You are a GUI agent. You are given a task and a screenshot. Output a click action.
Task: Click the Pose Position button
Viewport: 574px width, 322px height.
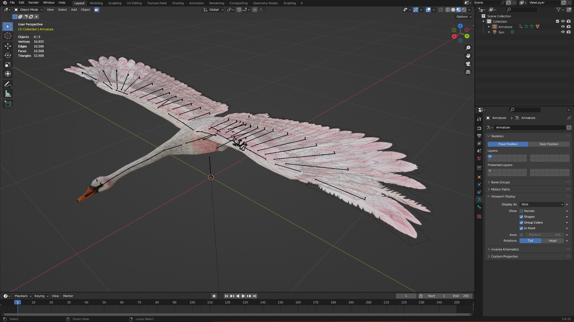[508, 144]
